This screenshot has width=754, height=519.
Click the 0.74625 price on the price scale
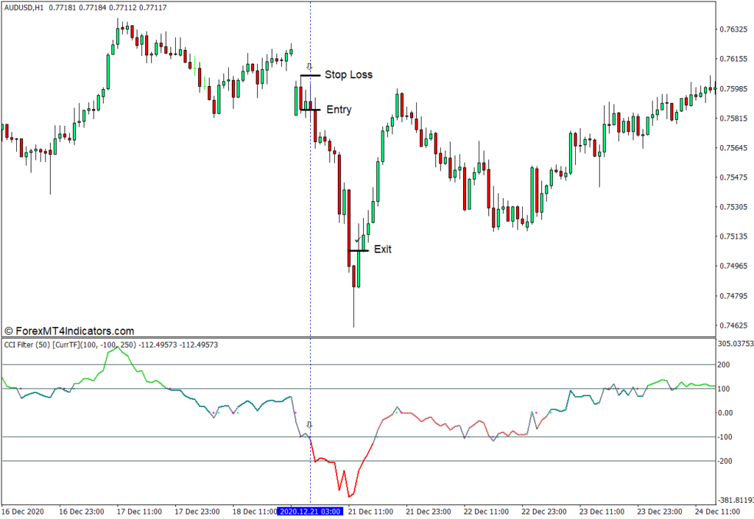734,325
